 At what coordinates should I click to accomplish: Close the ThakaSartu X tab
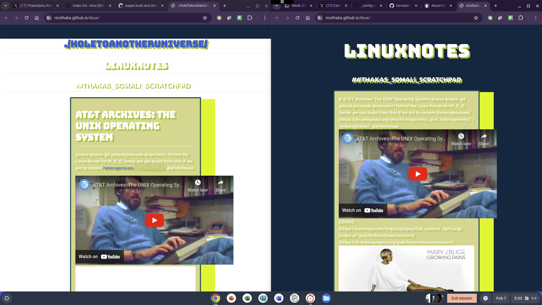[58, 6]
